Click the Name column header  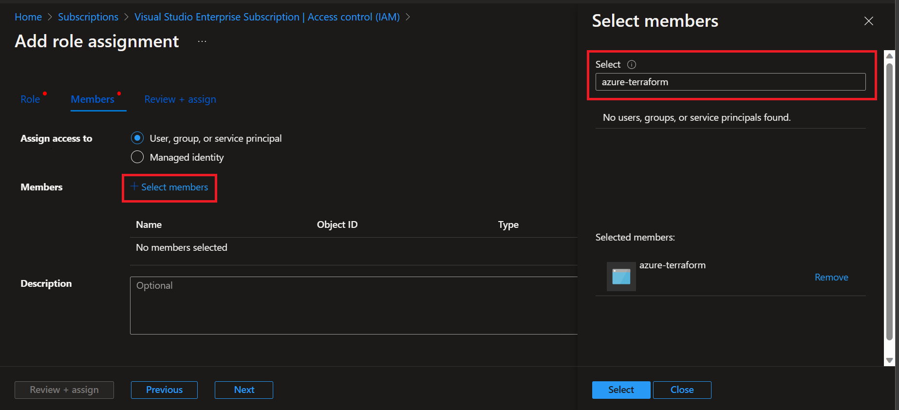pos(149,224)
